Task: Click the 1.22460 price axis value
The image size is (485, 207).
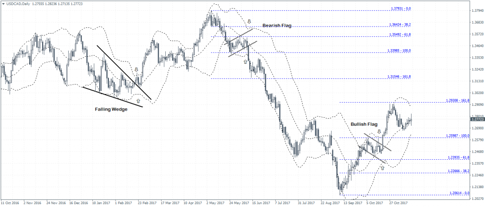Action: pos(477,175)
